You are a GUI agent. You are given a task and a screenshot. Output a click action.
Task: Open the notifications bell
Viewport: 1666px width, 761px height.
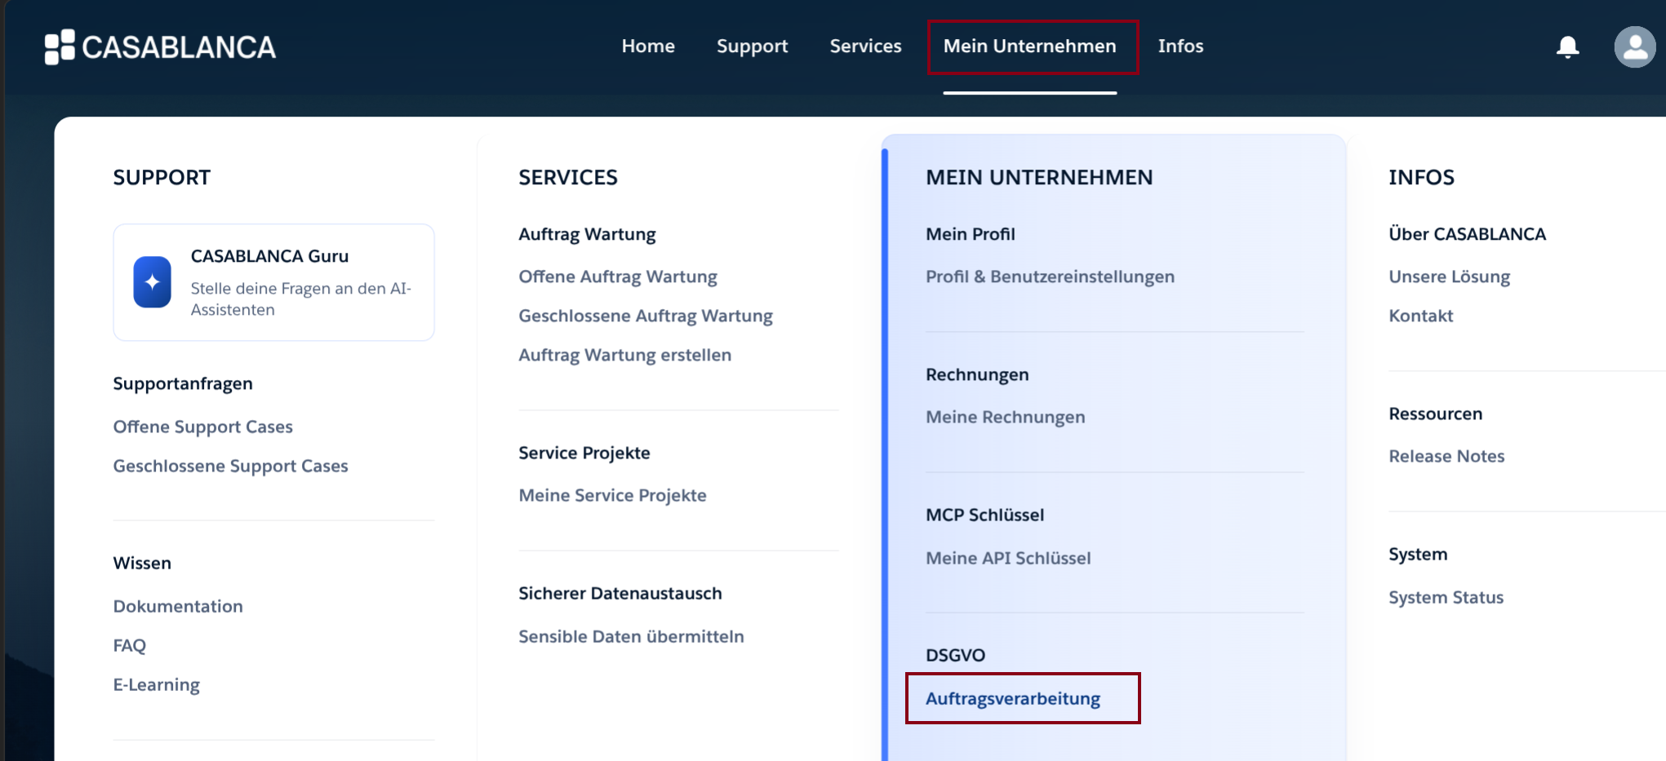click(x=1567, y=47)
